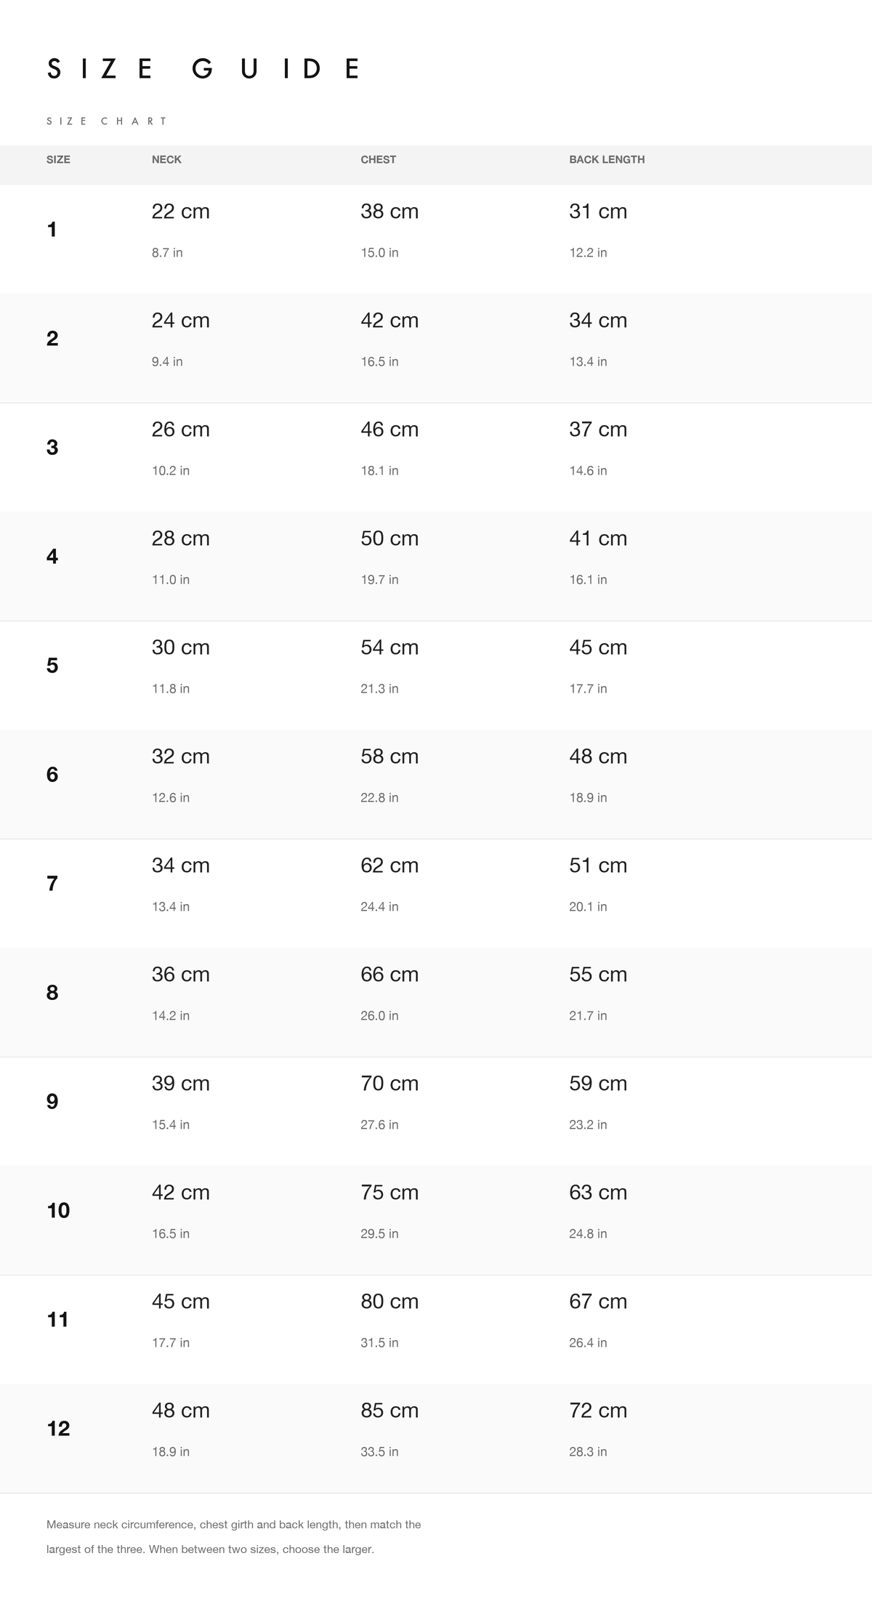Click the CHEST column header

pos(379,159)
